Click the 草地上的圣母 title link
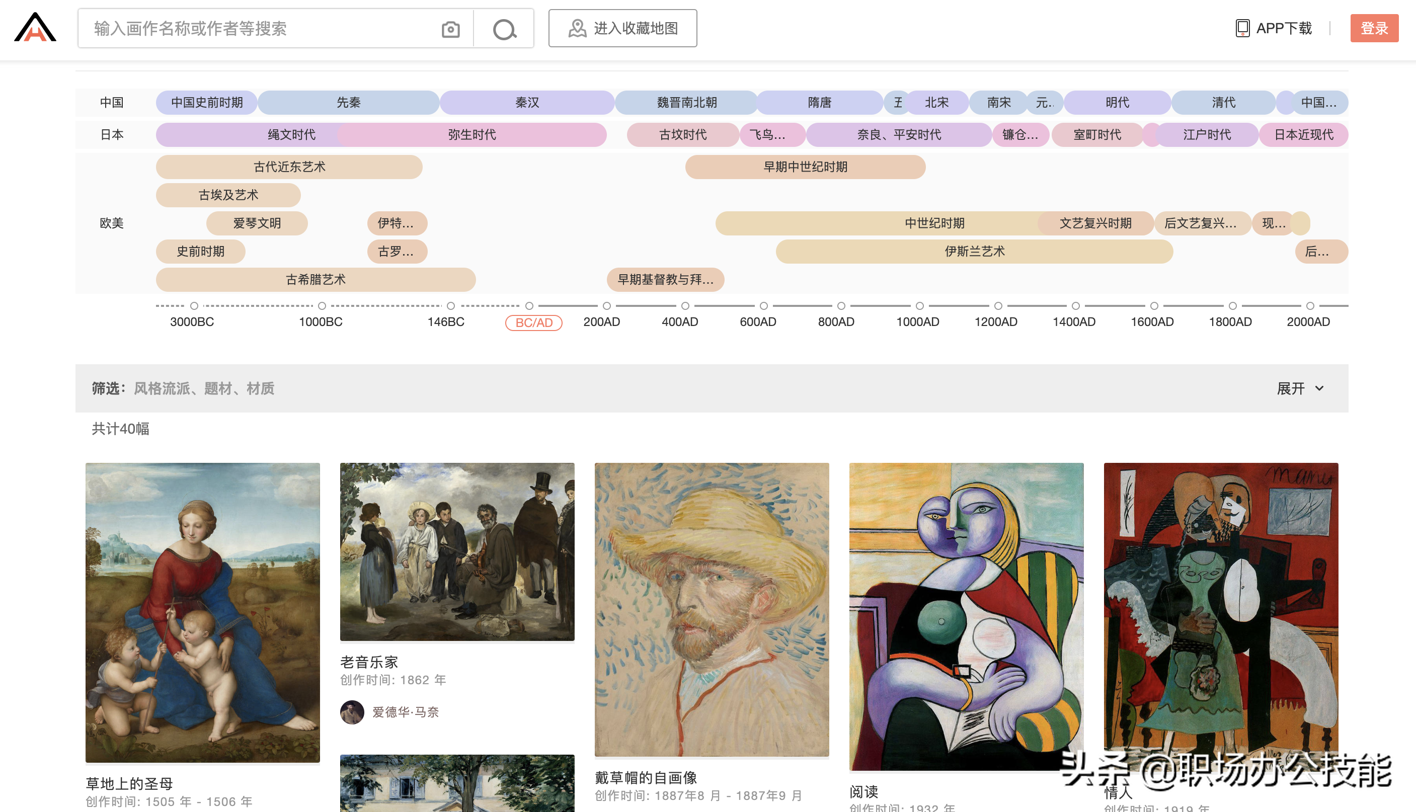This screenshot has width=1416, height=812. [x=129, y=783]
